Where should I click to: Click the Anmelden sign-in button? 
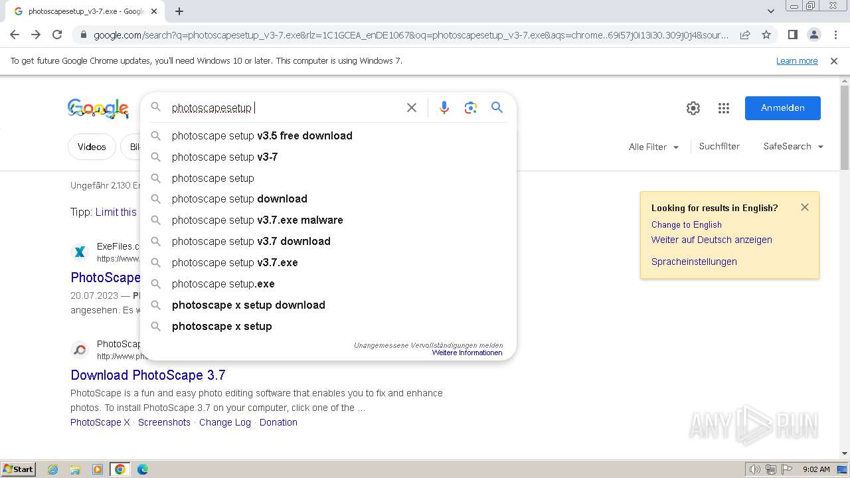[x=783, y=108]
